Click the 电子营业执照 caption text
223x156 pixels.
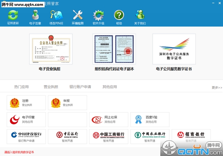pyautogui.click(x=49, y=69)
